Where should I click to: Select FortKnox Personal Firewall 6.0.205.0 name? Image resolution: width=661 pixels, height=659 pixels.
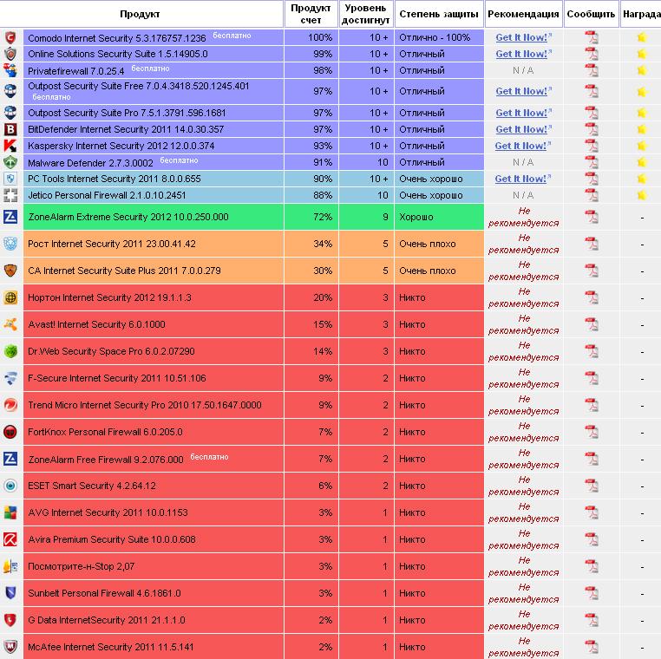pos(105,432)
